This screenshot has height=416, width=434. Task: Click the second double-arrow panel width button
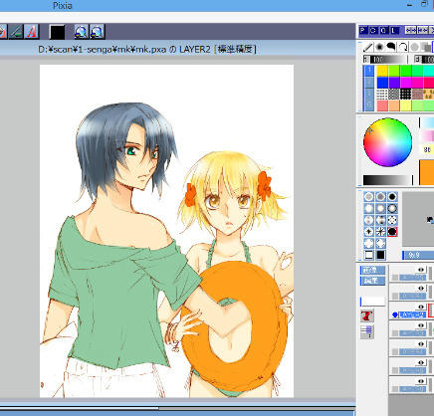point(422,31)
